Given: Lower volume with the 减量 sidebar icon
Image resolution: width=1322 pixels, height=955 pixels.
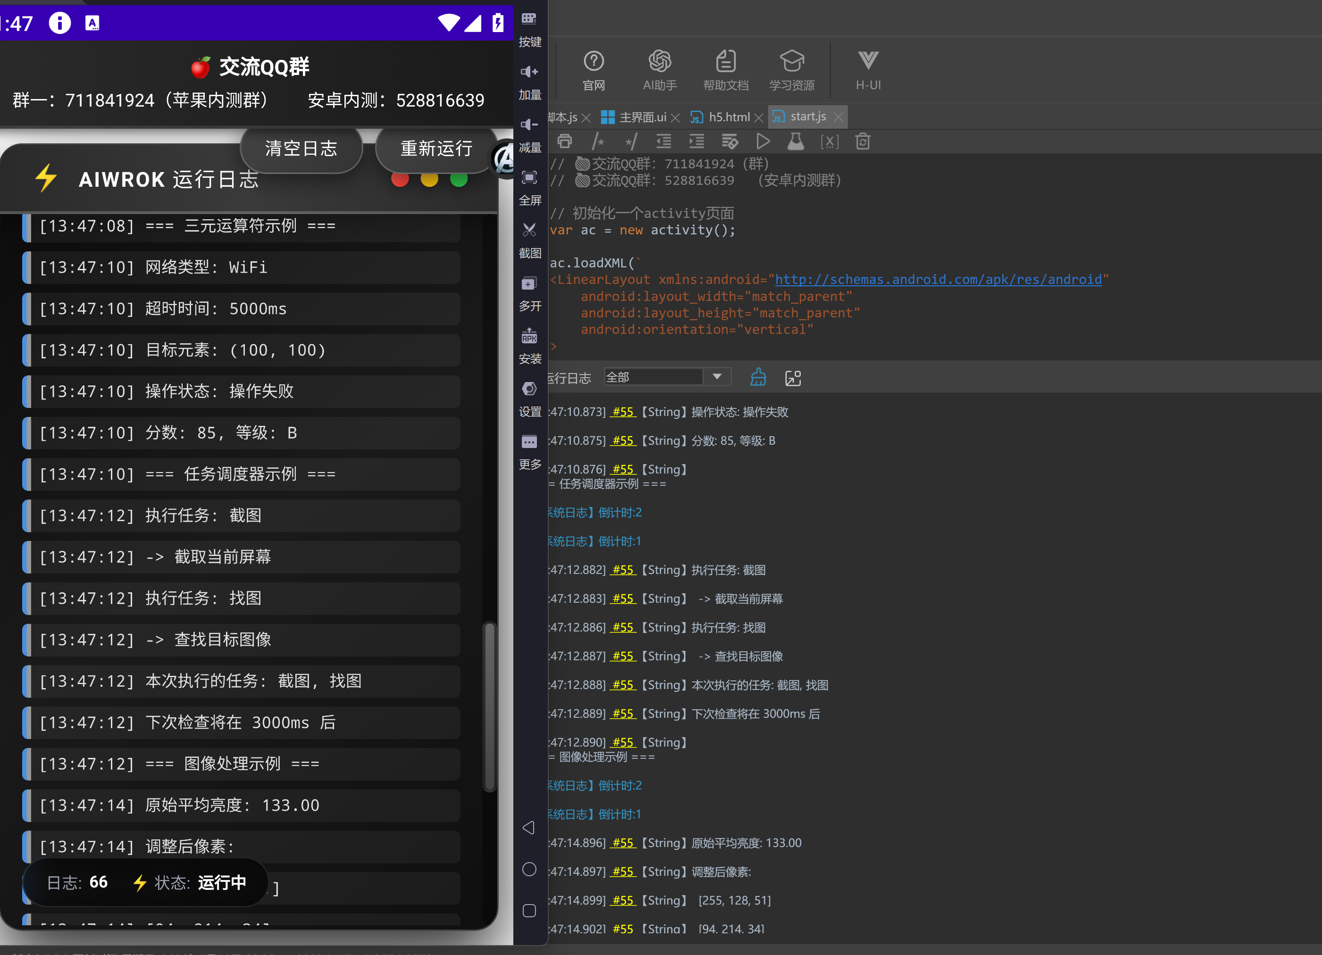Looking at the screenshot, I should point(529,135).
